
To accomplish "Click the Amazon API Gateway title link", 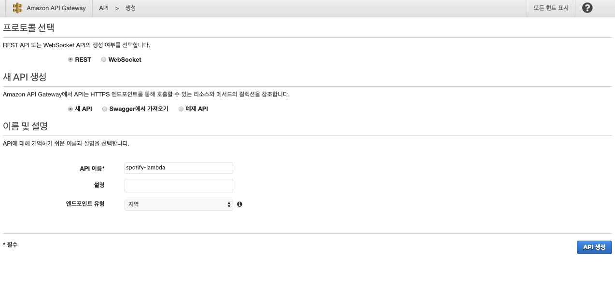I will pos(56,8).
